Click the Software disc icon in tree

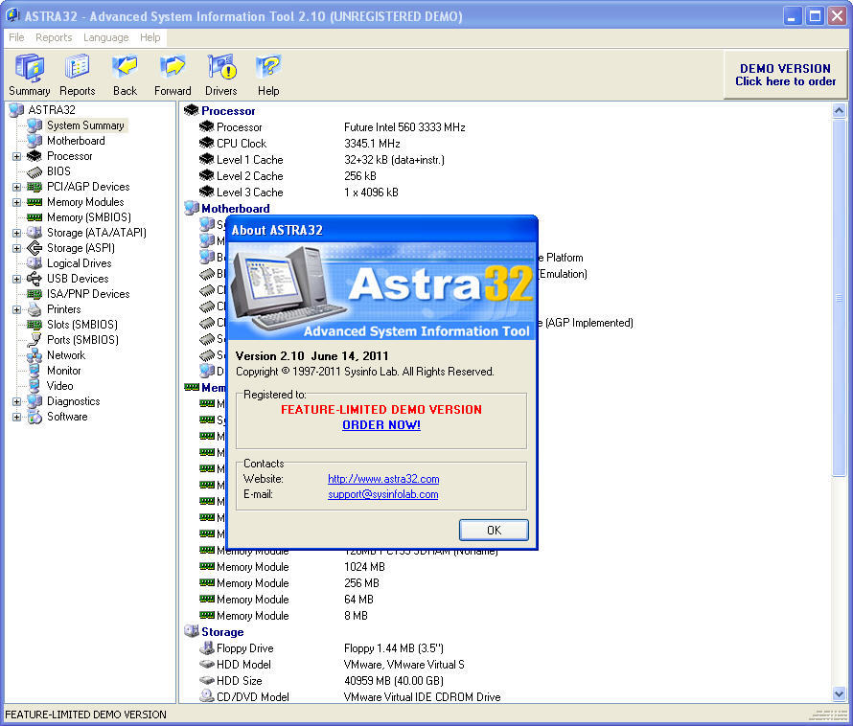[35, 417]
